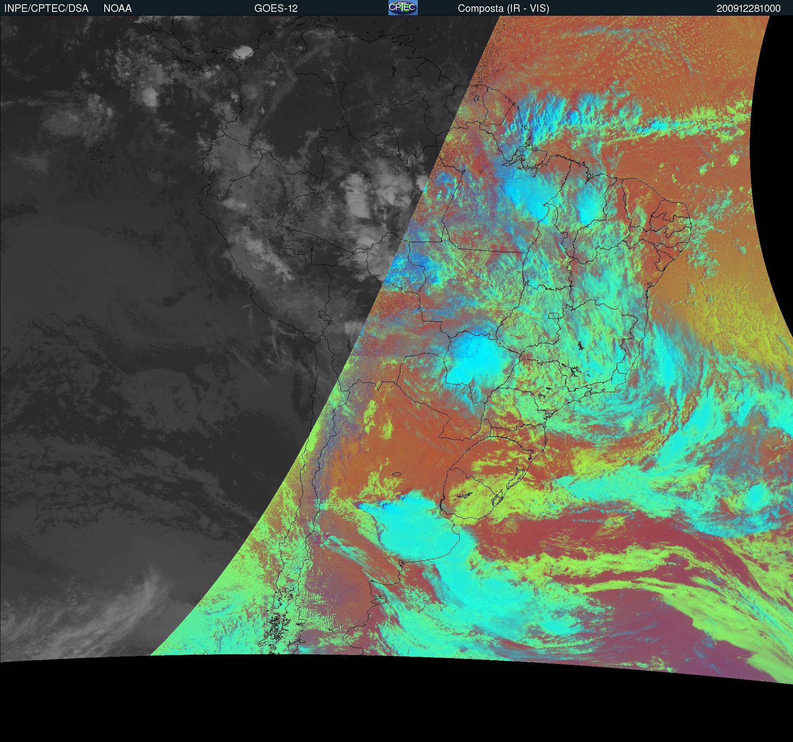Click the bright white oval cloud near the top
The height and width of the screenshot is (742, 793).
click(x=243, y=52)
